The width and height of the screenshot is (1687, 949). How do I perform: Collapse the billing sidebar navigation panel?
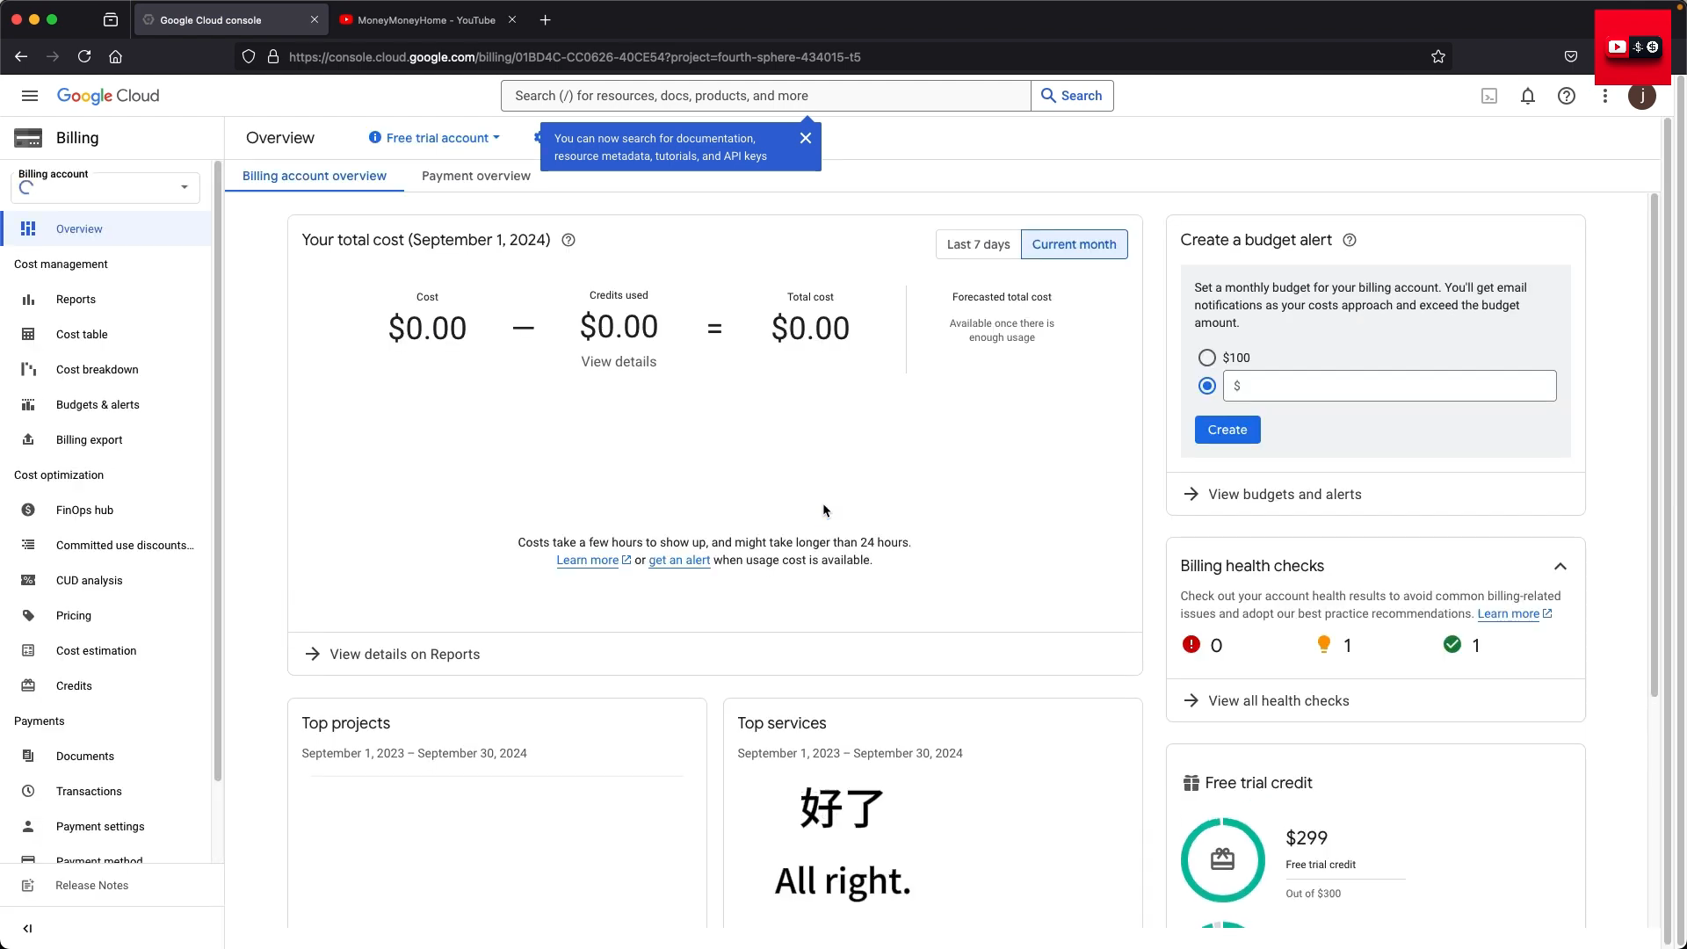point(27,928)
